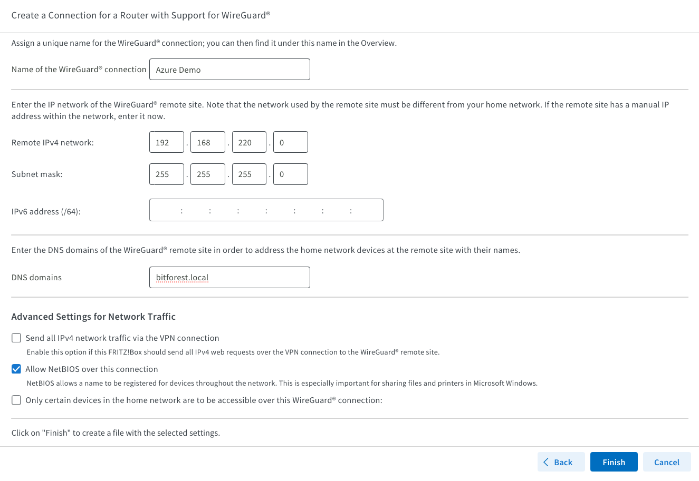
Task: Click first octet of Subnet mask
Action: tap(167, 174)
